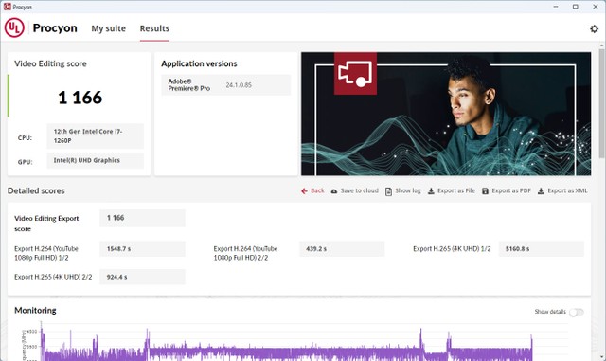Click the Video Editing Export score value box

pos(142,218)
